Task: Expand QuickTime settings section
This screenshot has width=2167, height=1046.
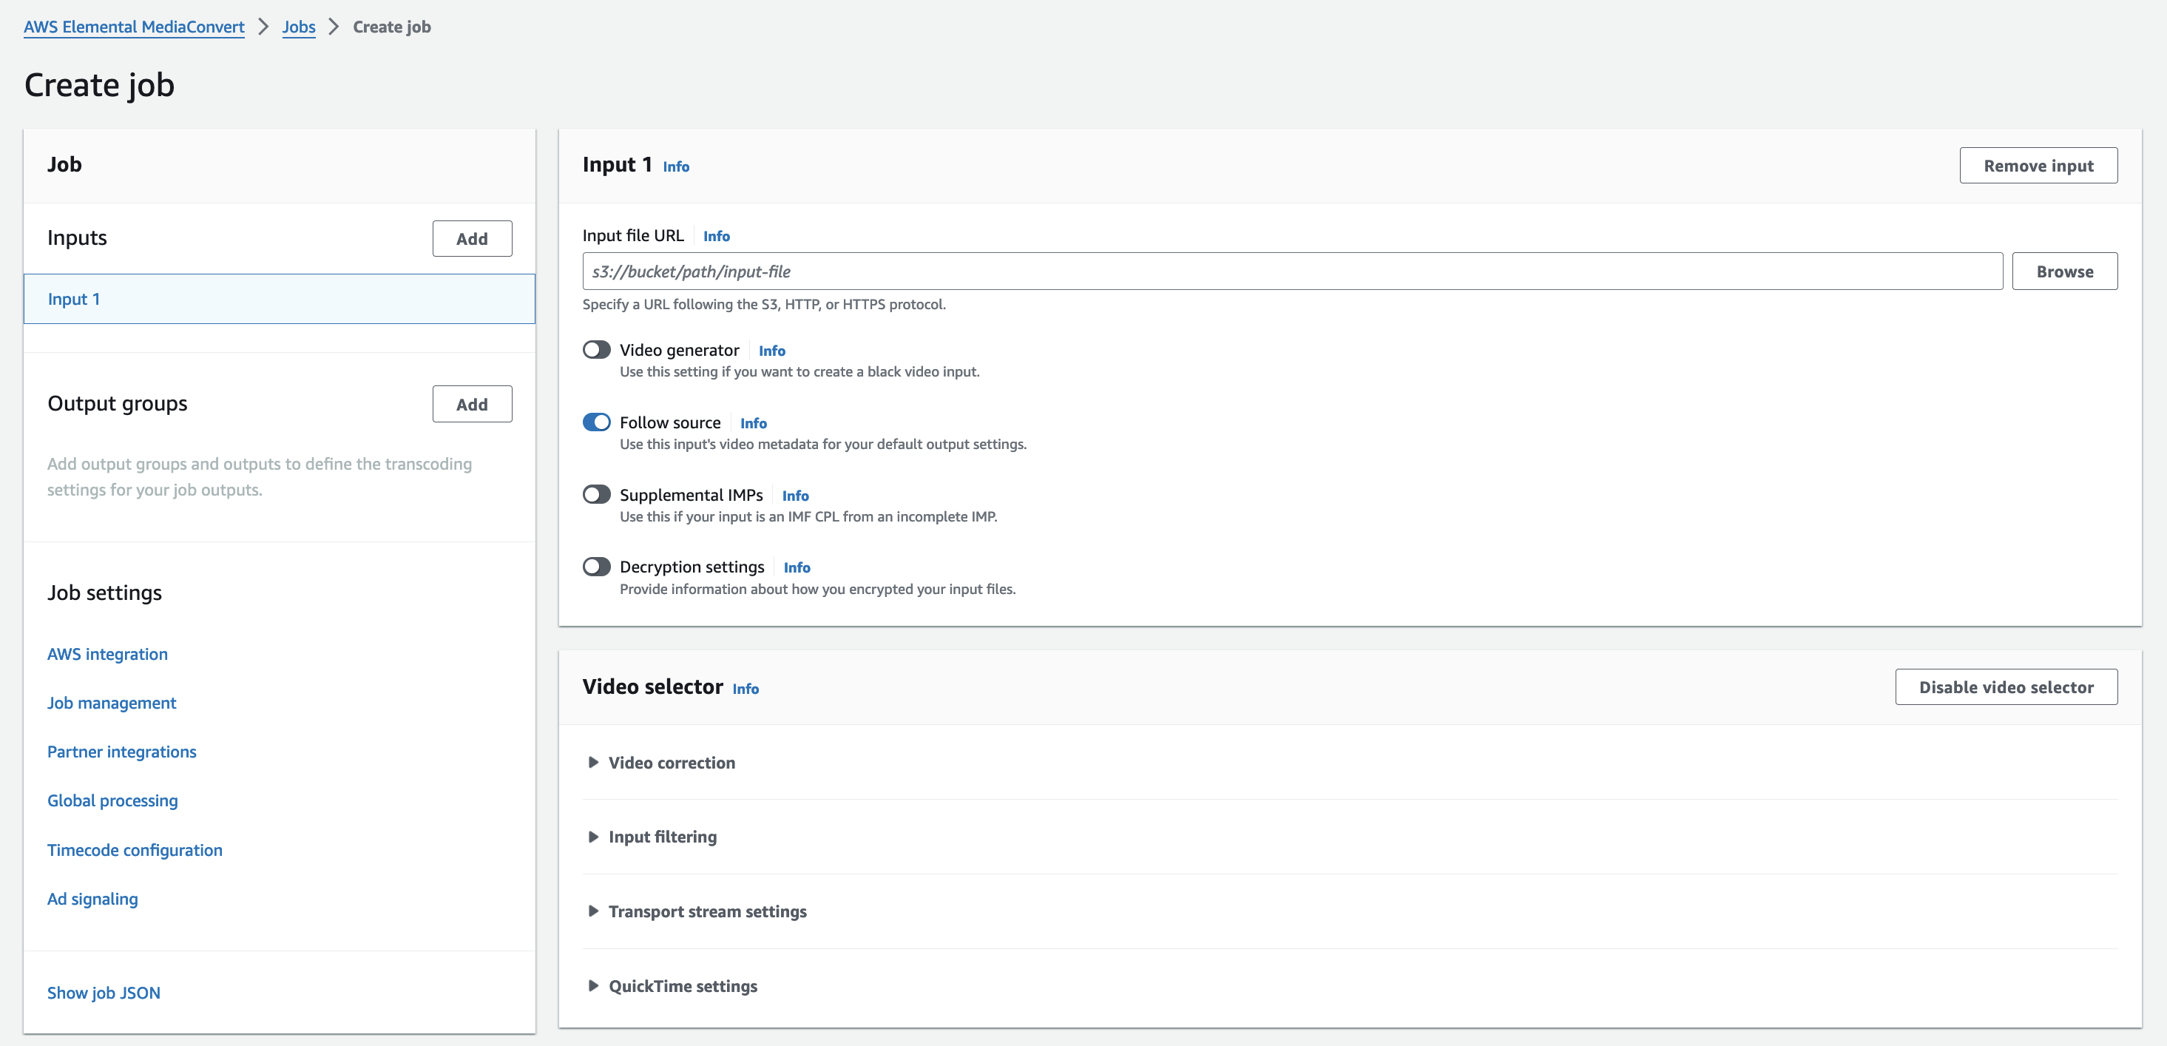Action: point(681,986)
